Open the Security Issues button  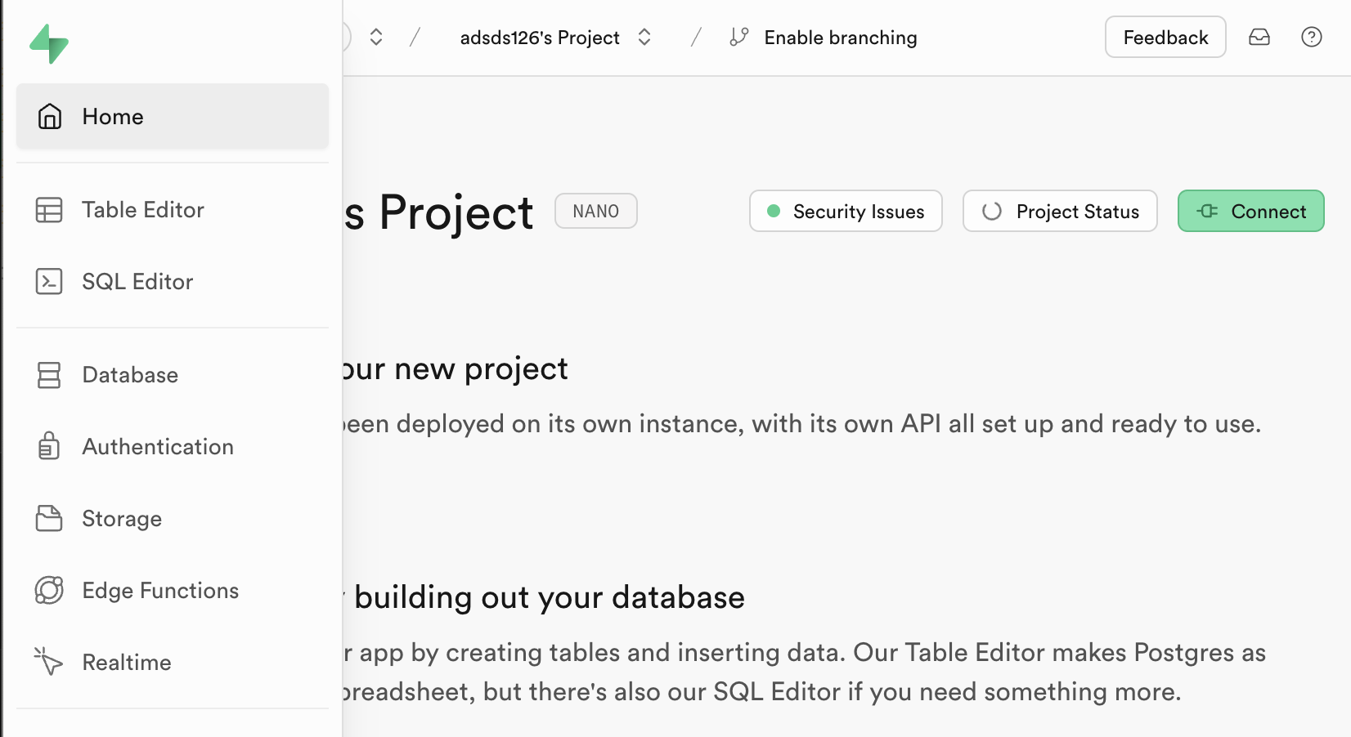[x=846, y=211]
